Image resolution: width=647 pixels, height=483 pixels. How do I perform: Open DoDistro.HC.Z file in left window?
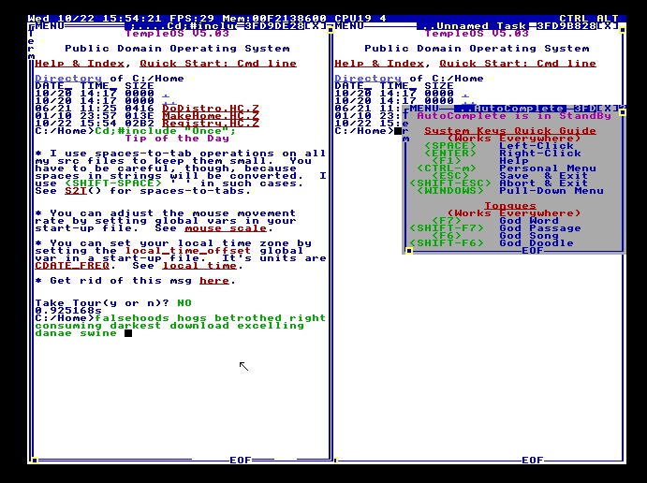click(x=211, y=109)
